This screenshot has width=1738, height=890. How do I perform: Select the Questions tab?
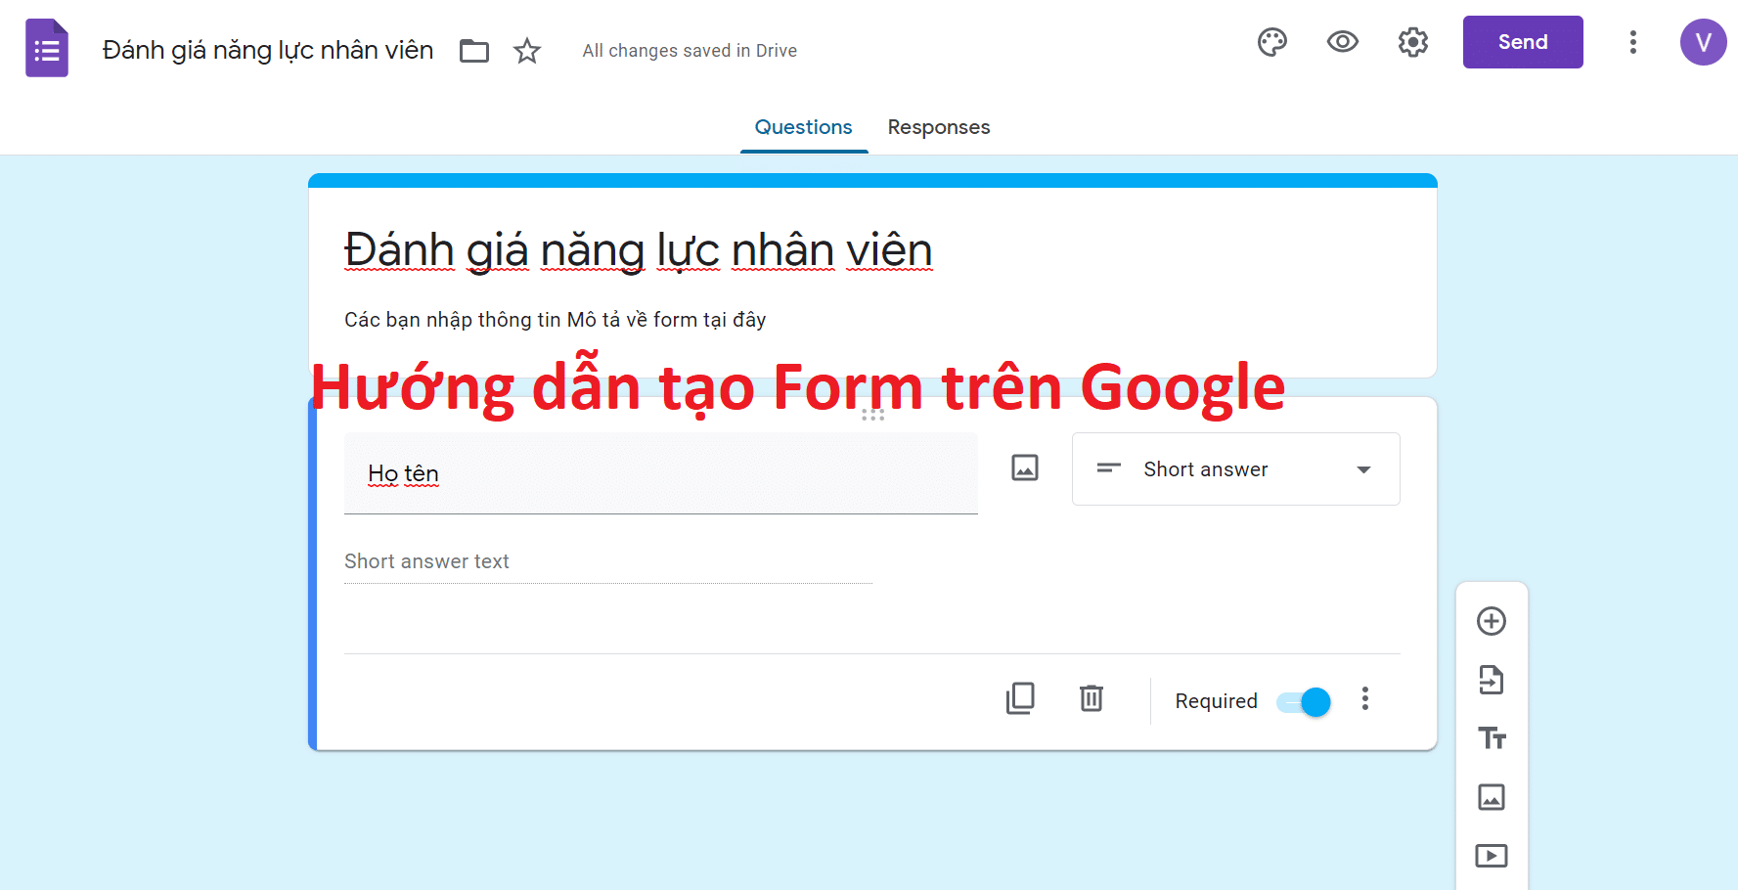click(x=804, y=127)
